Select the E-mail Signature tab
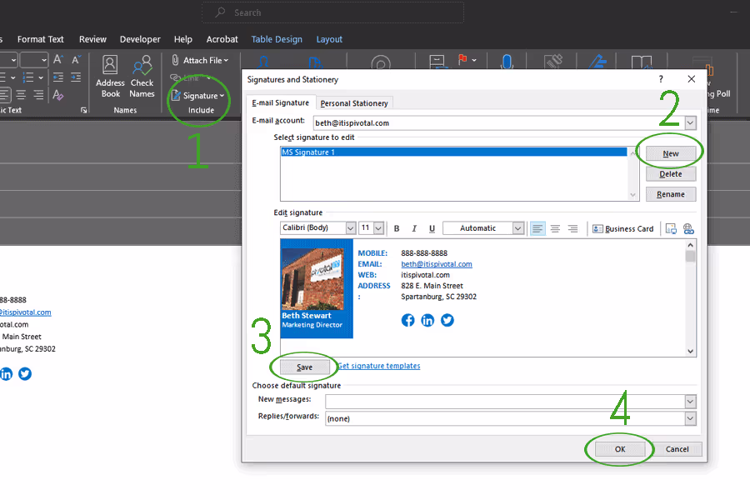 (x=280, y=102)
